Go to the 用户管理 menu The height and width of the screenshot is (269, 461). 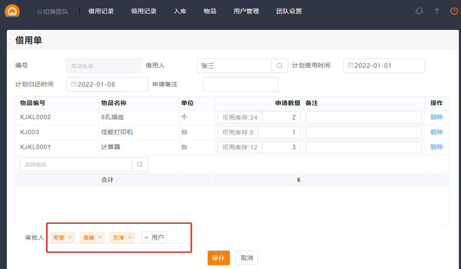[246, 11]
